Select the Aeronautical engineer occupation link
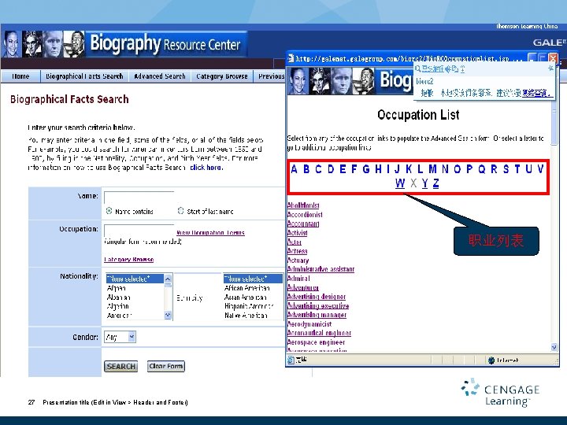 pos(319,333)
